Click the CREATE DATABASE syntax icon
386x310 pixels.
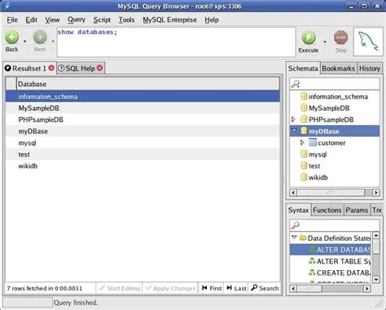click(x=312, y=273)
